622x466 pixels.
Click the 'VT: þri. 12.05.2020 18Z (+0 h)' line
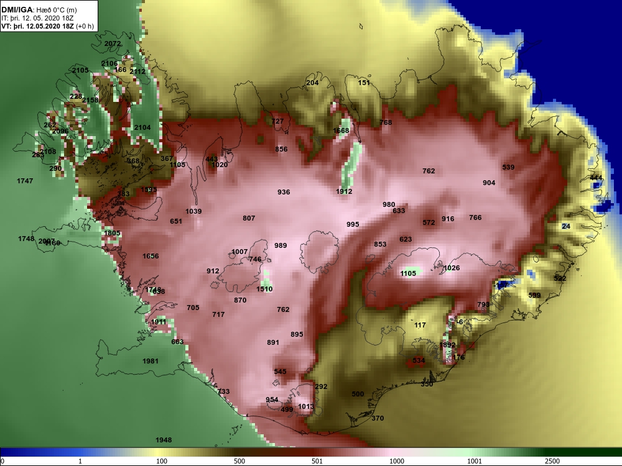48,26
